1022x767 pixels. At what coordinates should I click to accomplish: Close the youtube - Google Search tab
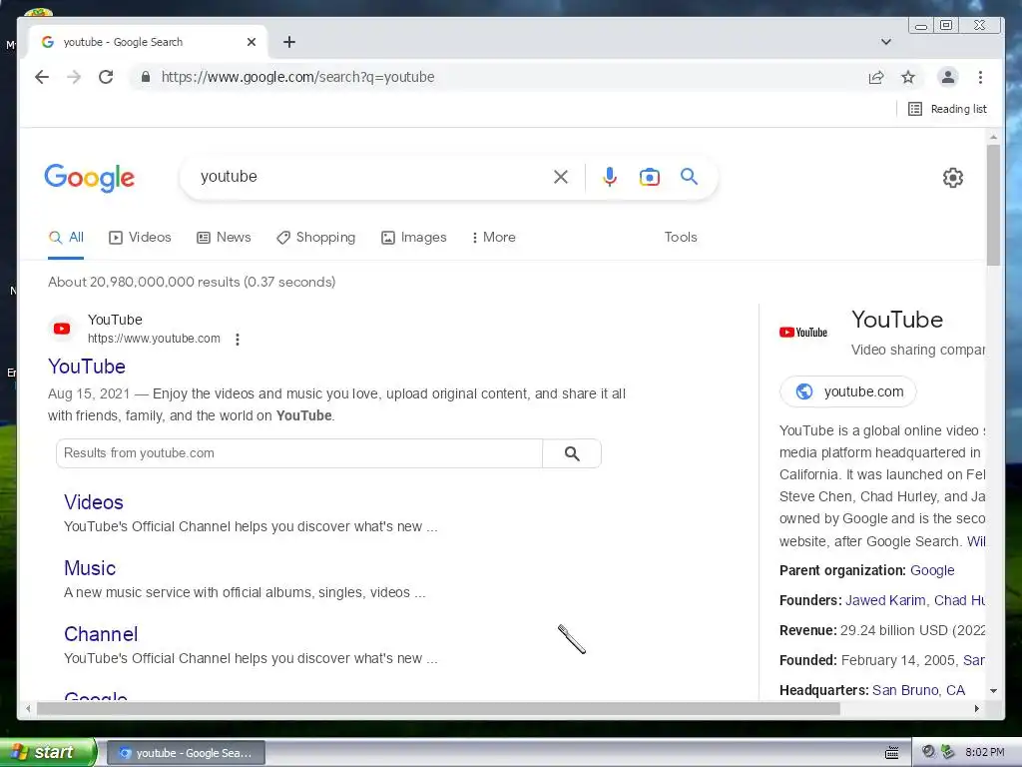point(252,42)
